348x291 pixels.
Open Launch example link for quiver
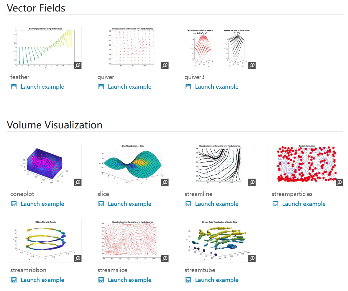tap(130, 87)
